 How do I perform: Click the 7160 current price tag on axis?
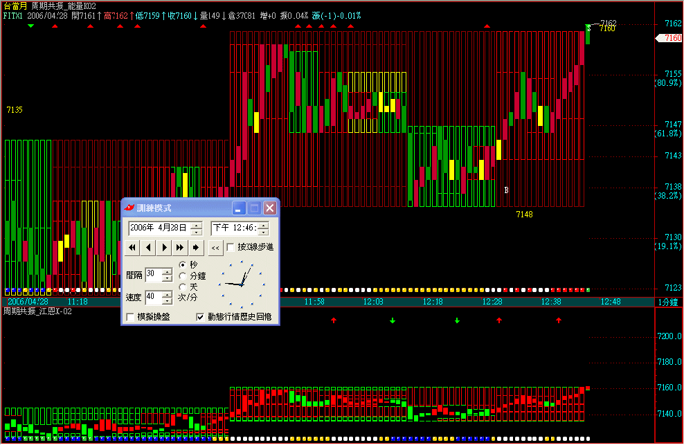coord(669,38)
